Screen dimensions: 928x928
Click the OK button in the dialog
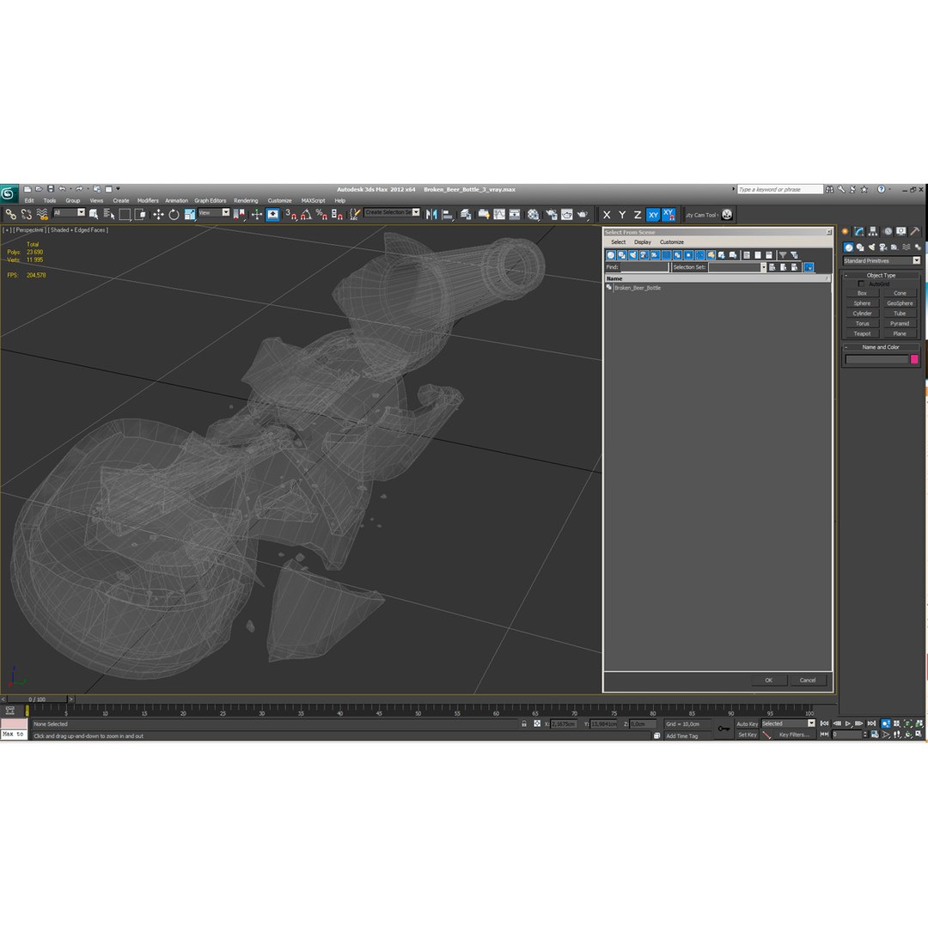pyautogui.click(x=768, y=680)
